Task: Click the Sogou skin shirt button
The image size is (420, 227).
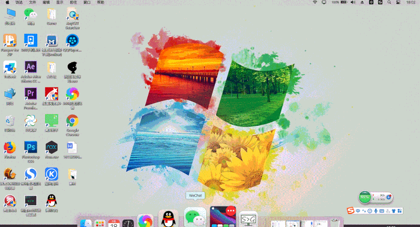Action: point(394,211)
